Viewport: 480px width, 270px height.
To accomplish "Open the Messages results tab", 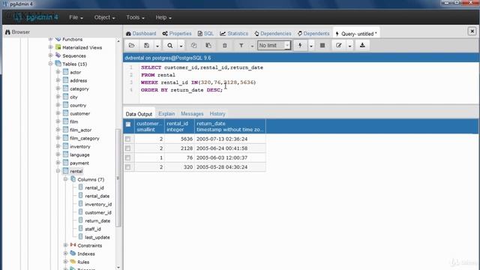I will (192, 114).
